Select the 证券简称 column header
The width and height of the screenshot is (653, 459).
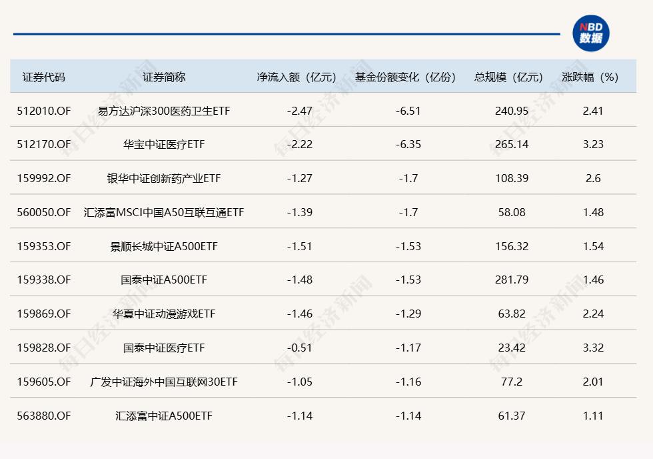(164, 77)
